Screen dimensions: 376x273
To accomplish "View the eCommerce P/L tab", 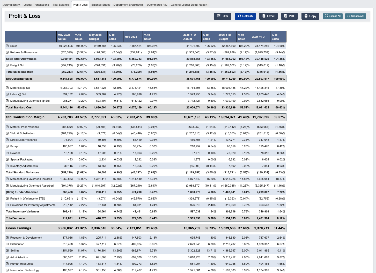I will 157,4.
